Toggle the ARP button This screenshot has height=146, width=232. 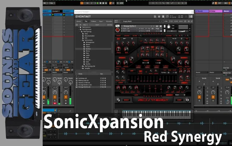pyautogui.click(x=132, y=71)
